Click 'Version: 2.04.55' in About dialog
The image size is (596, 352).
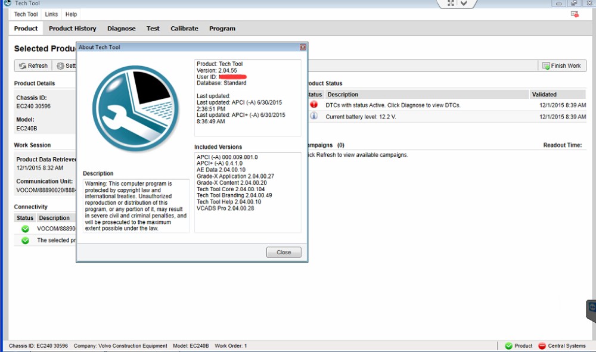click(x=217, y=70)
